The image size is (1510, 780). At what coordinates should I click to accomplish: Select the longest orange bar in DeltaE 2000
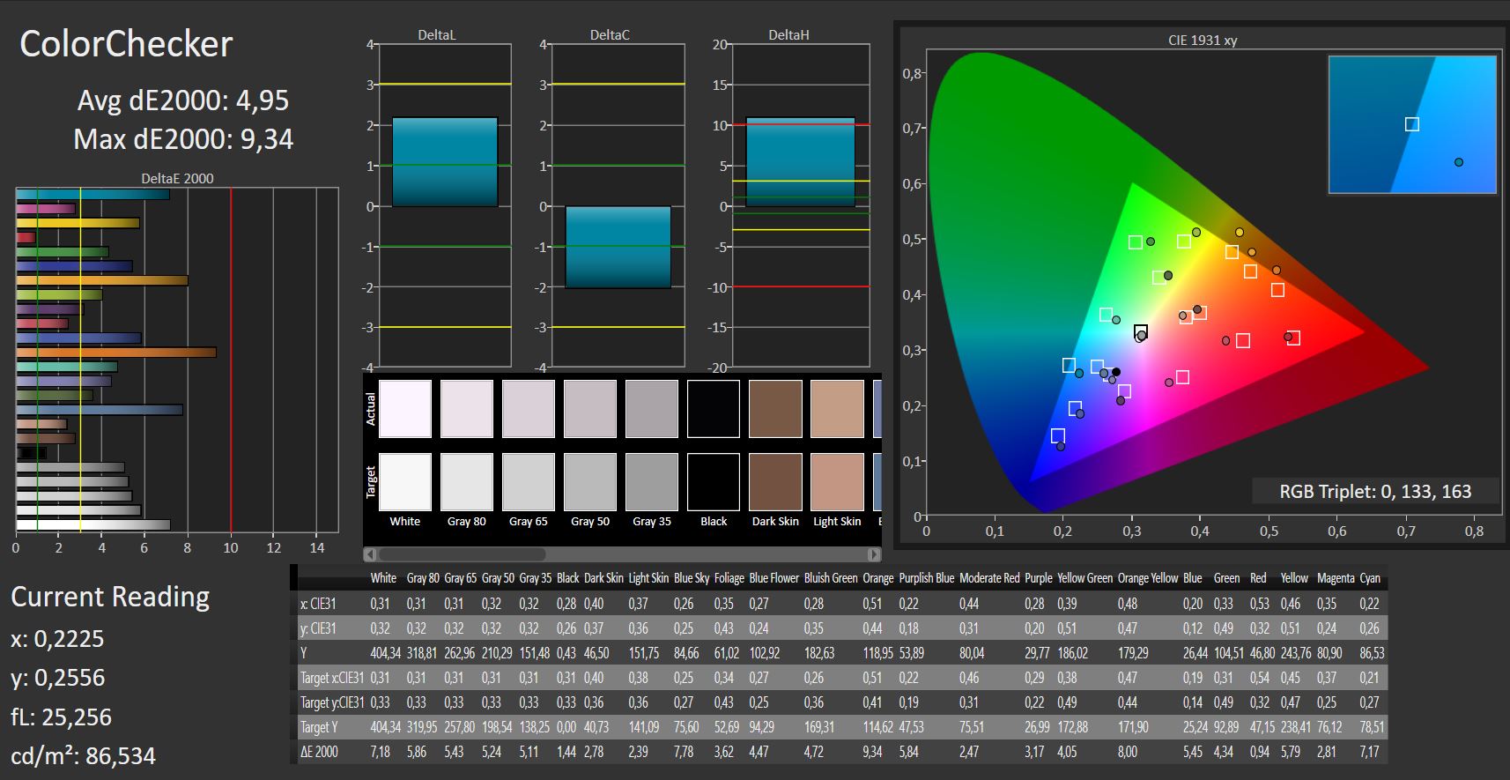[115, 353]
